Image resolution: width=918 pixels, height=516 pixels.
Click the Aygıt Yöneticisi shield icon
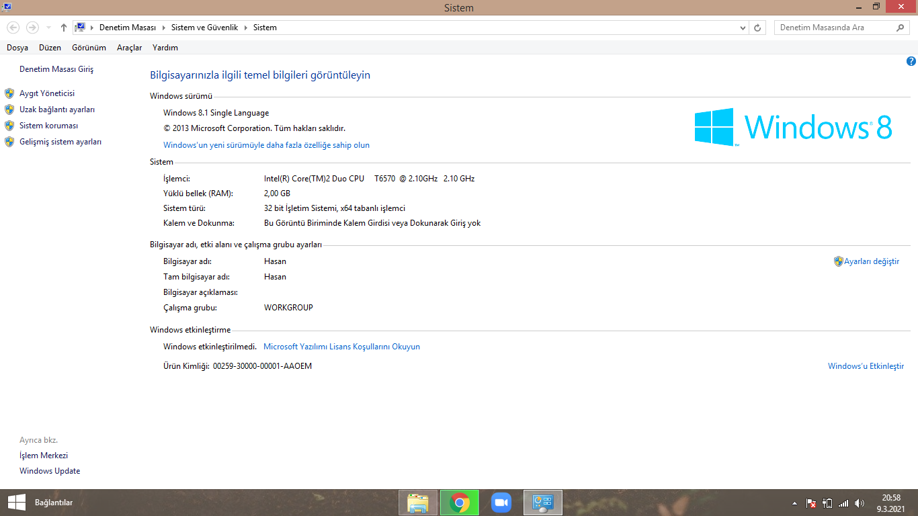pos(9,93)
